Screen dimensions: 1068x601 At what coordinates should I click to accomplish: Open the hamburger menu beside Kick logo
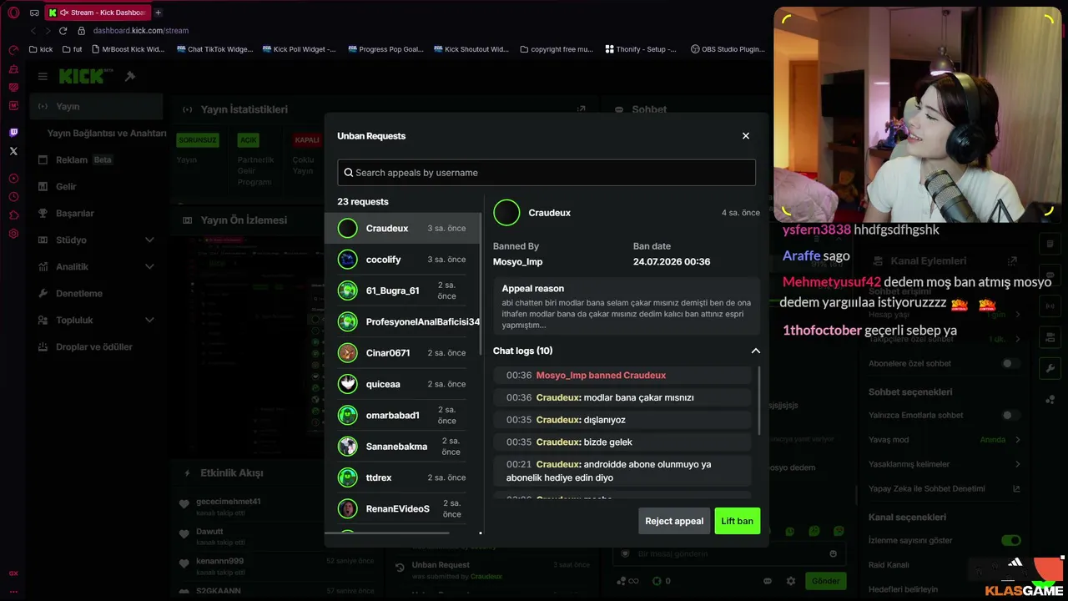[x=43, y=76]
